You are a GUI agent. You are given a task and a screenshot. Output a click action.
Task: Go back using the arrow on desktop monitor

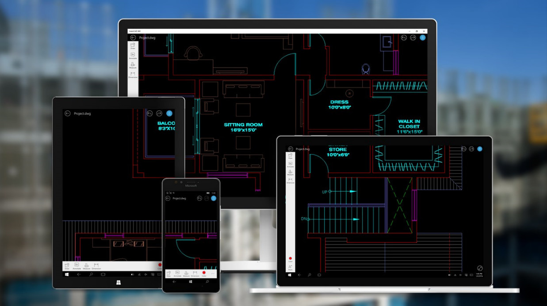point(133,38)
